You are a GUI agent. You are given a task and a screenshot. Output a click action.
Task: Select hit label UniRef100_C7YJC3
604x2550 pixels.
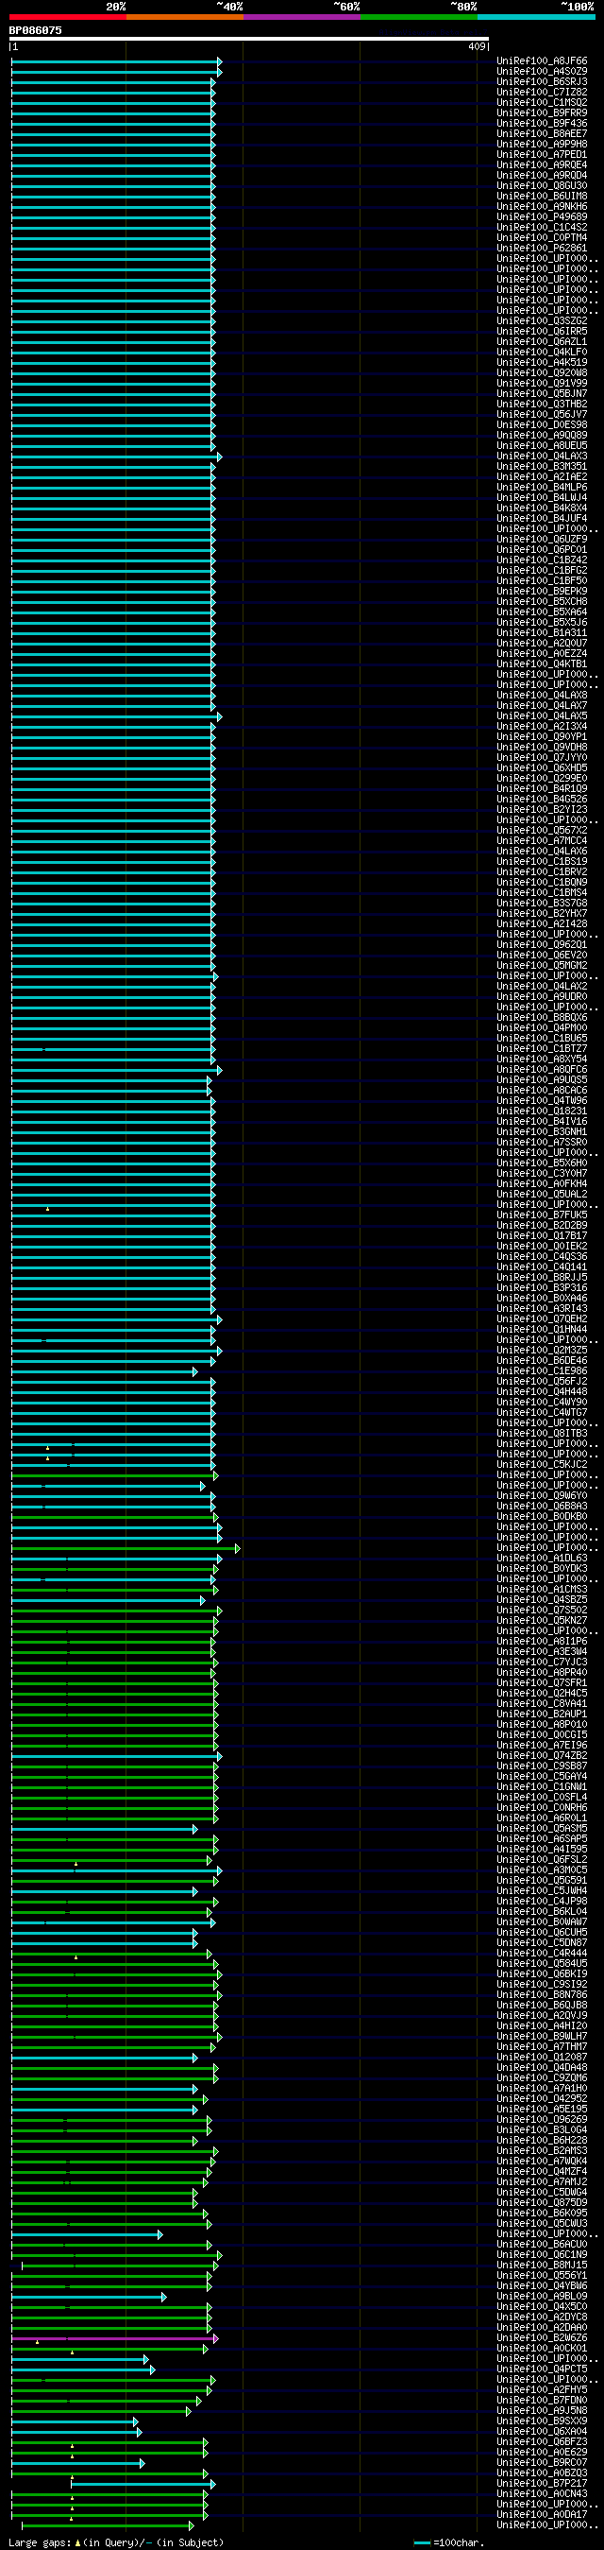542,1663
